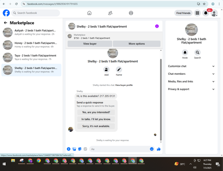Open the Chrome profile icon
The width and height of the screenshot is (223, 171).
pyautogui.click(x=213, y=4)
